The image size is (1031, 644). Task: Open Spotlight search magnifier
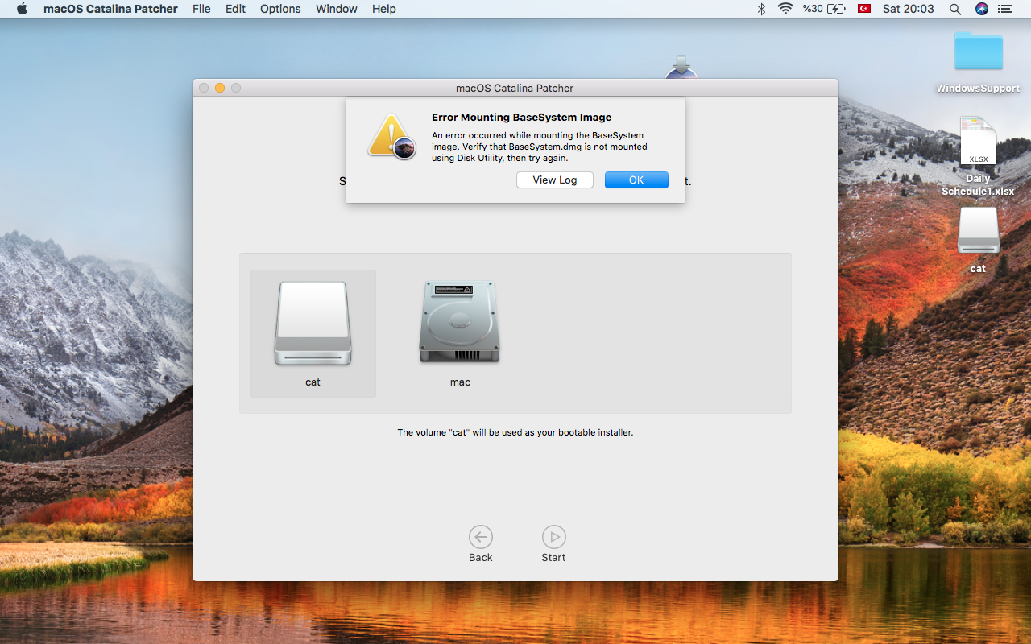(x=955, y=9)
